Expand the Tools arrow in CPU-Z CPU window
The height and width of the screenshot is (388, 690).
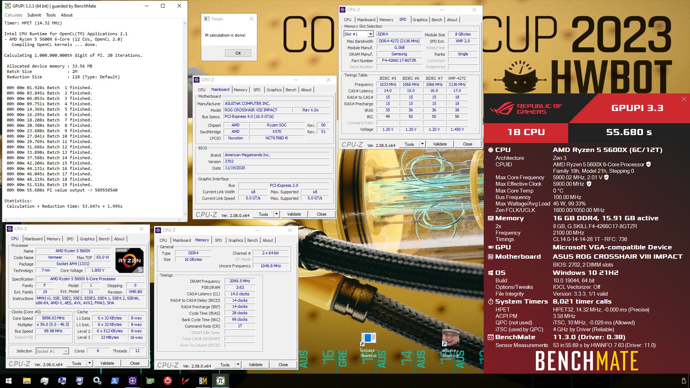[89, 363]
